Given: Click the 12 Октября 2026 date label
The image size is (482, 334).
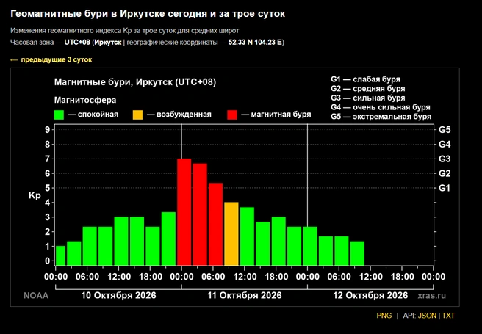Looking at the screenshot, I should pos(370,295).
